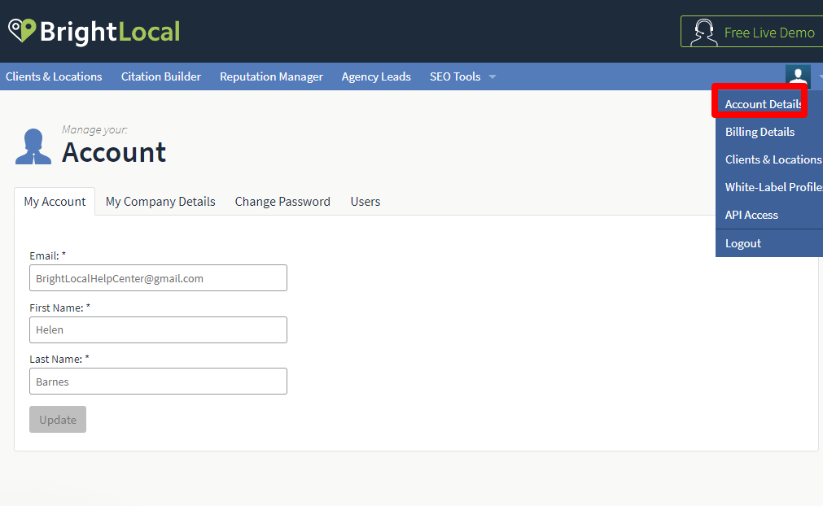823x506 pixels.
Task: Click the 'Manage your:' text
Action: (94, 129)
